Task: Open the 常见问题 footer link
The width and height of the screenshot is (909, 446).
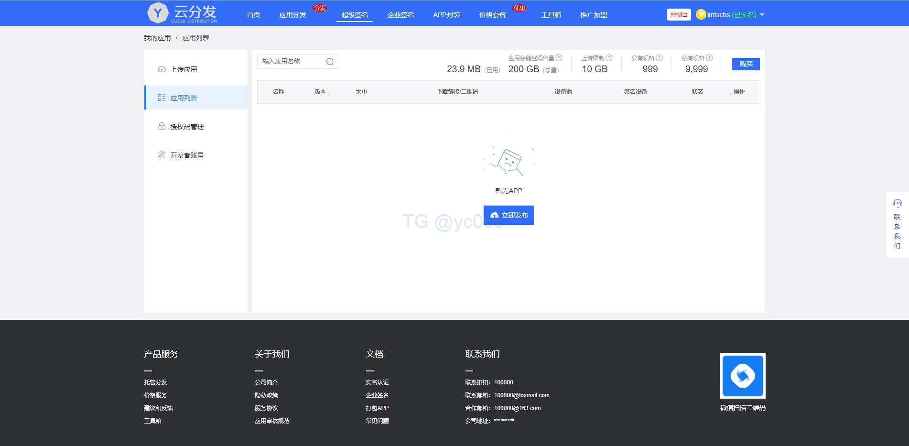Action: 377,421
